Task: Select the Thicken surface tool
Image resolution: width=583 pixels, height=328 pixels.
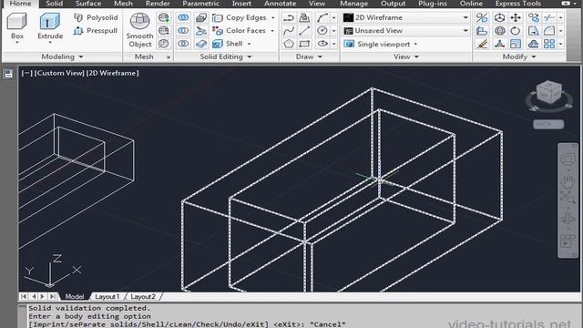Action: [x=201, y=44]
